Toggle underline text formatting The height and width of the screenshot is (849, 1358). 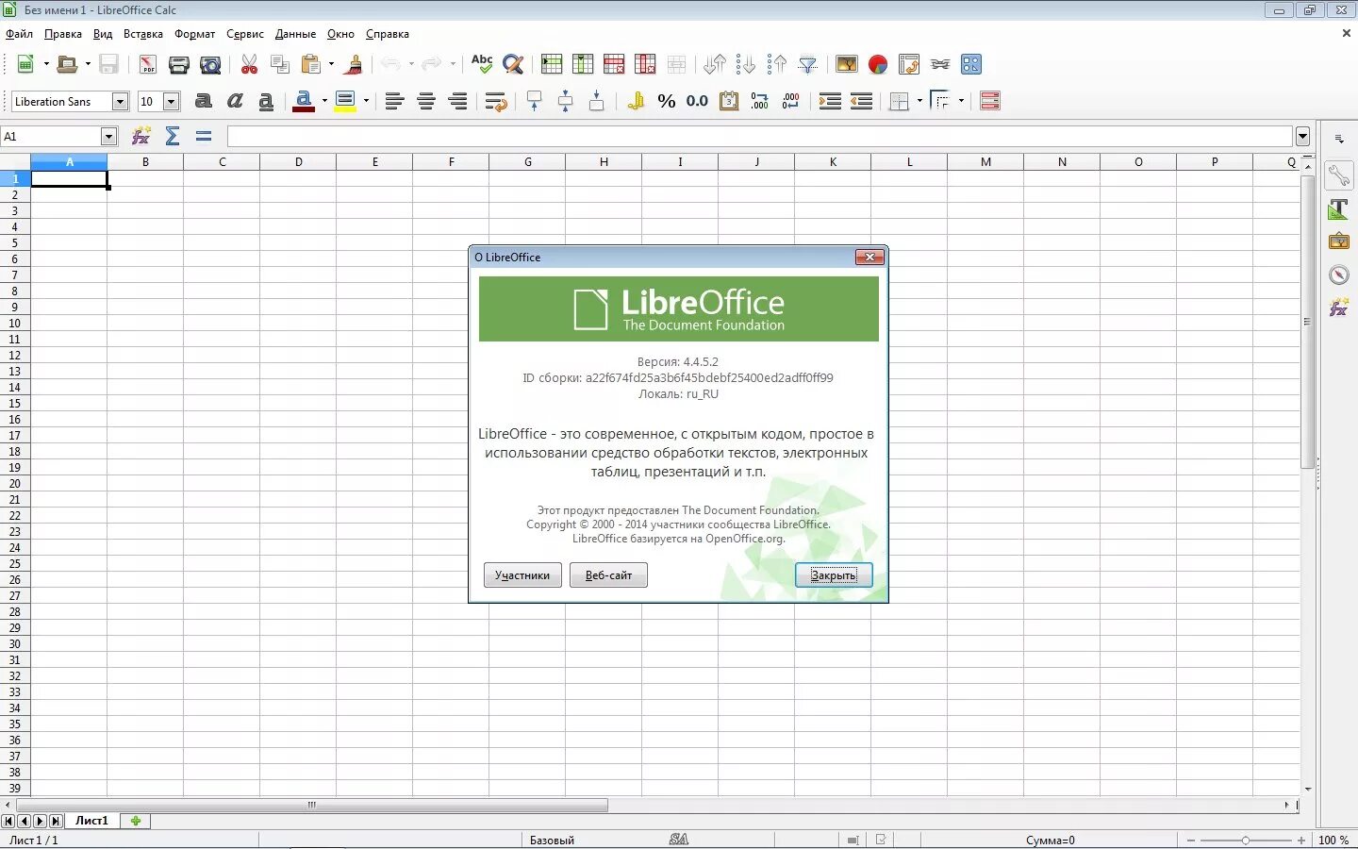266,101
